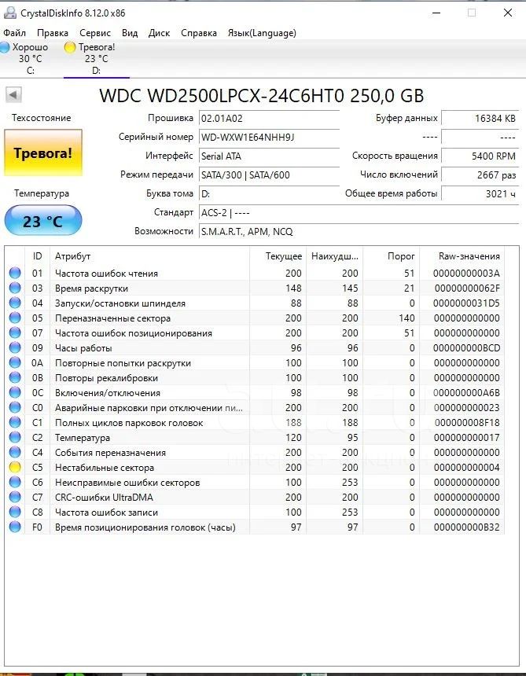
Task: Click the Буфер данных value 16384 KB
Action: pos(480,119)
